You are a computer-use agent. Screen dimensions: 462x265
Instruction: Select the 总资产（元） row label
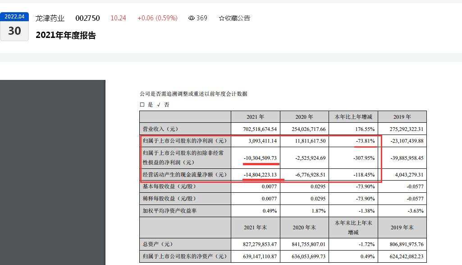(x=158, y=244)
